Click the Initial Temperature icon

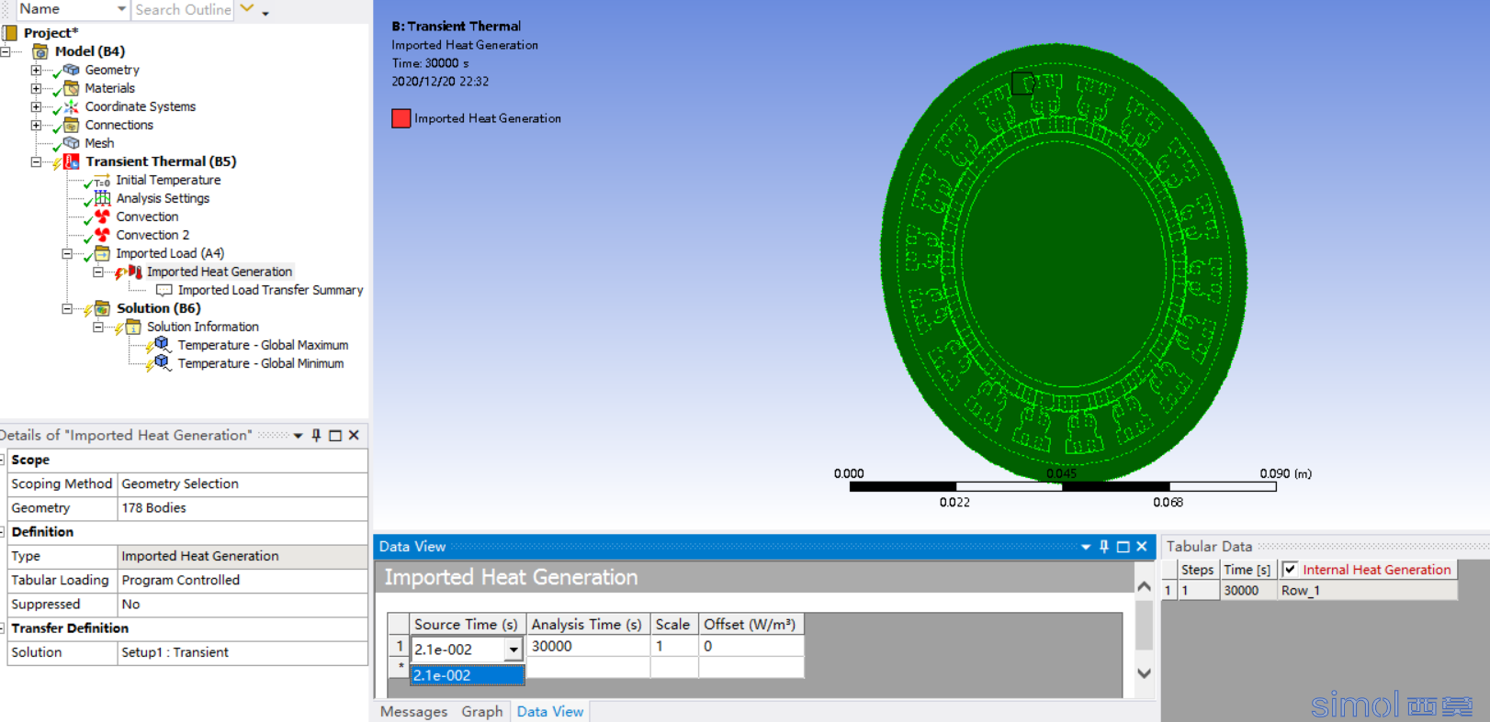point(102,181)
